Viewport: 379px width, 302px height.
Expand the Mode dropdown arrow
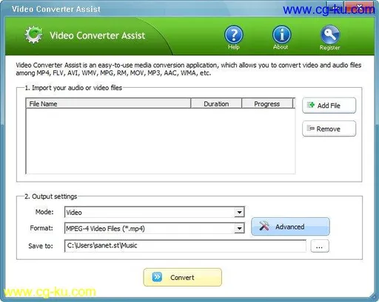[x=239, y=212]
